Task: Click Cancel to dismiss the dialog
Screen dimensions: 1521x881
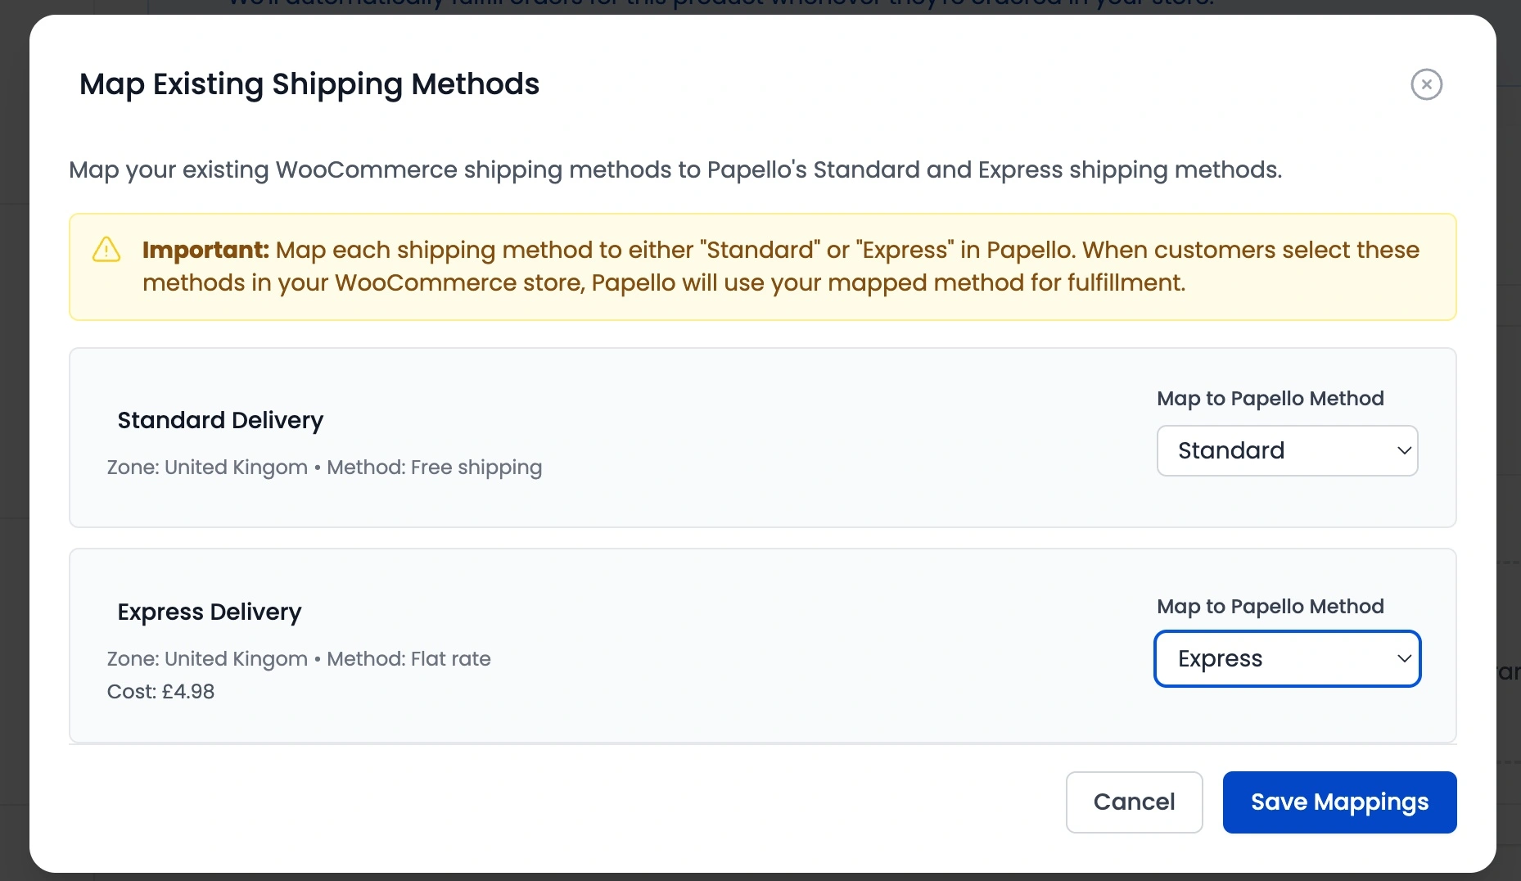Action: pyautogui.click(x=1134, y=802)
